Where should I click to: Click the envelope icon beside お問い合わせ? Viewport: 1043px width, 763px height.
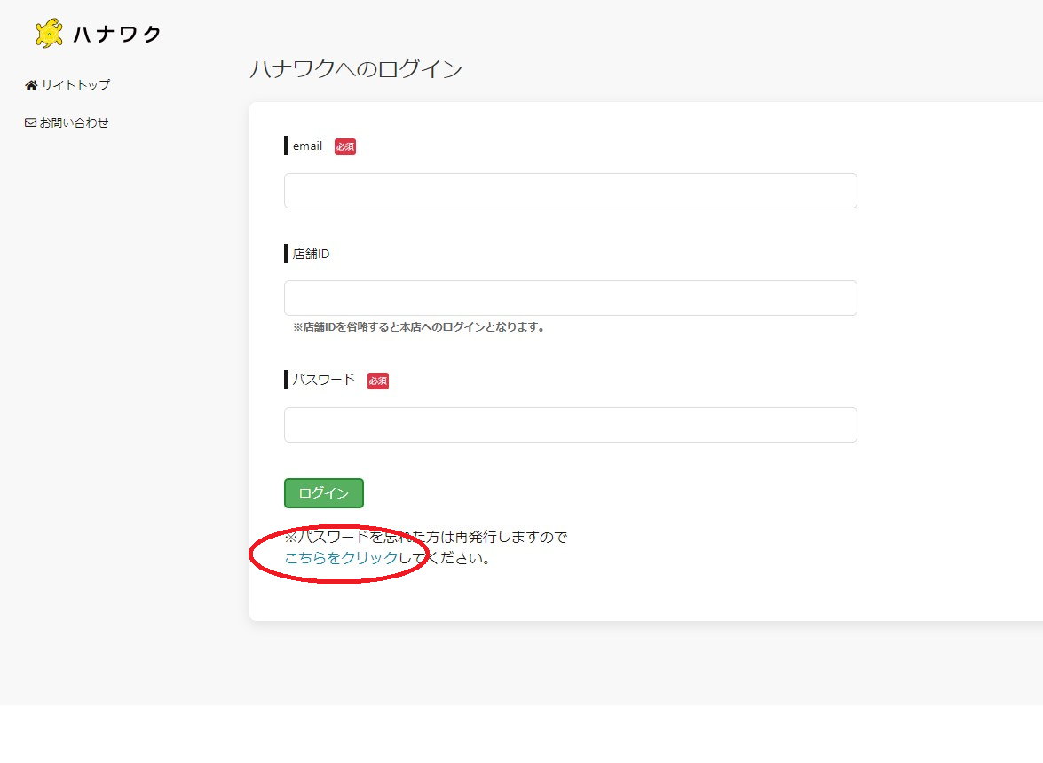(x=30, y=122)
